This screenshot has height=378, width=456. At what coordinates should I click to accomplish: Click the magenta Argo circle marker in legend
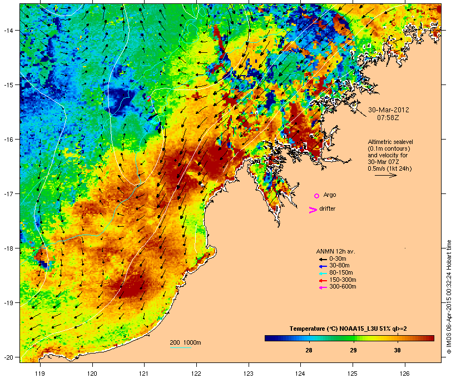click(x=317, y=196)
